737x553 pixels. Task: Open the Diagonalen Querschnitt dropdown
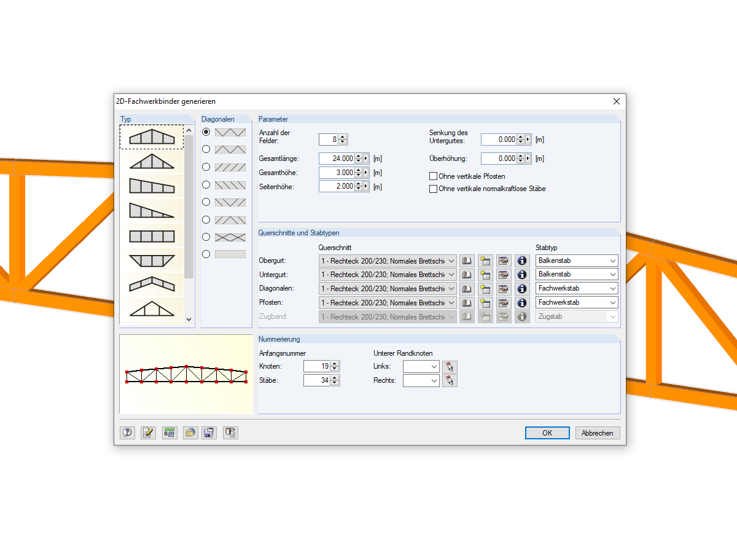coord(388,289)
